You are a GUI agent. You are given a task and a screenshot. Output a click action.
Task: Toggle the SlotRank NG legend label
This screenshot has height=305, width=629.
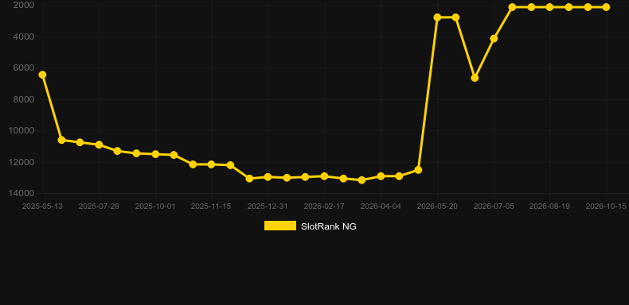[329, 226]
